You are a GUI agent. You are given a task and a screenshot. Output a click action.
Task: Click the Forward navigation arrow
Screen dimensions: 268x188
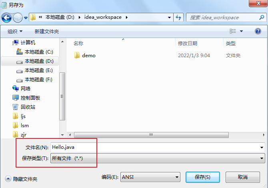click(18, 18)
